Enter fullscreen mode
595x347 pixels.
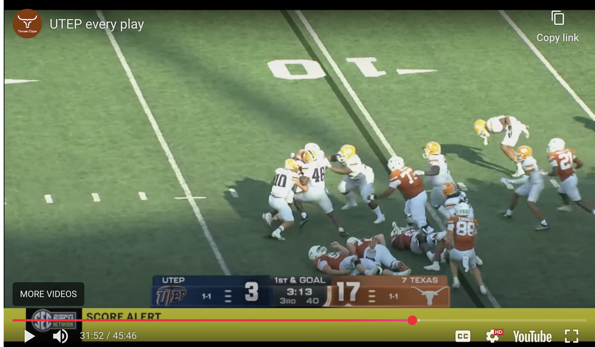pos(571,336)
